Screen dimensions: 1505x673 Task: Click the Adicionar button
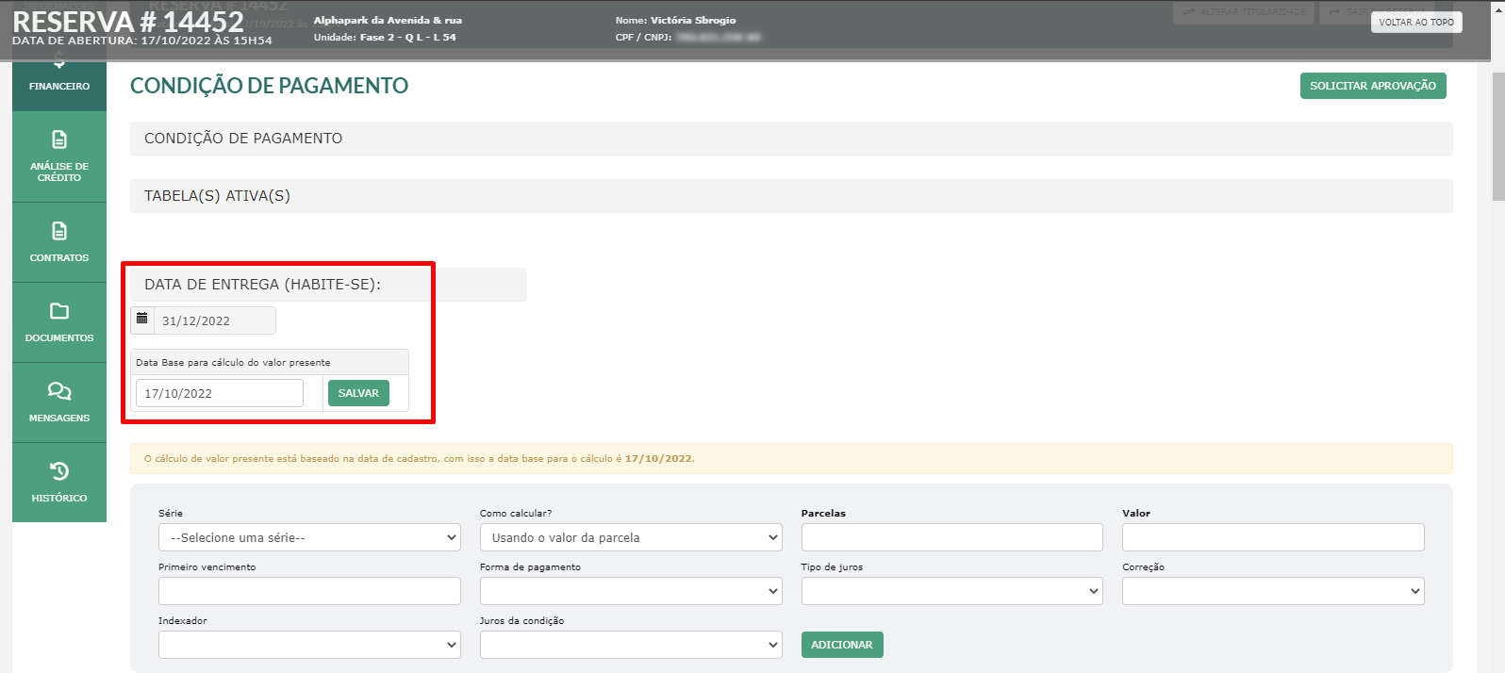842,645
